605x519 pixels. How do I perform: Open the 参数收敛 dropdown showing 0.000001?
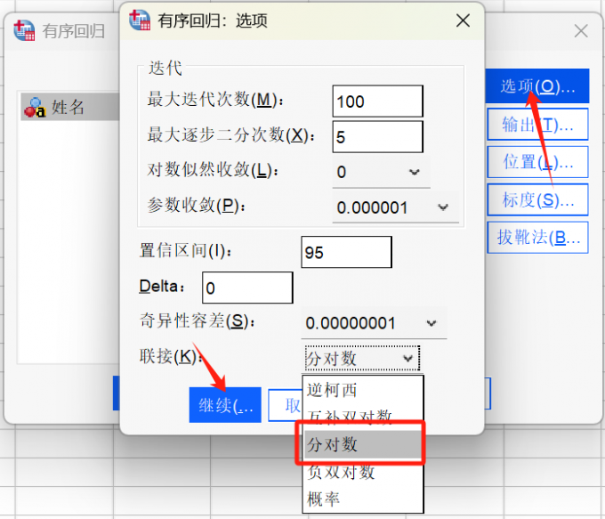(396, 207)
